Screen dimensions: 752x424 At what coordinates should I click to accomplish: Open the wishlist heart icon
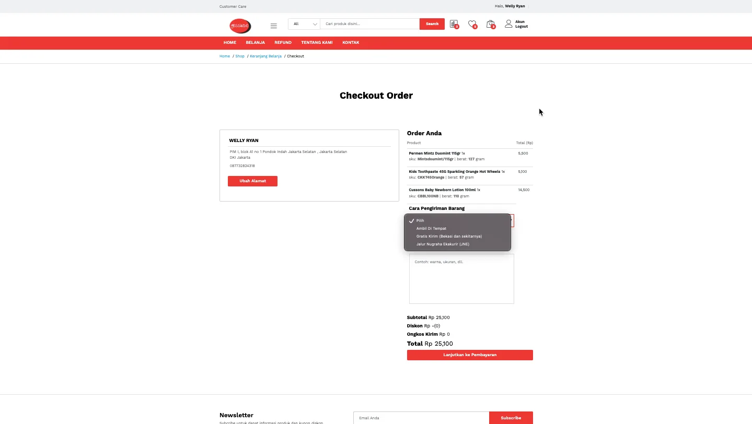[471, 24]
